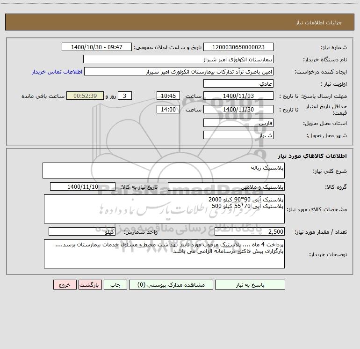This screenshot has height=349, width=360.
Task: Click label گروه کالا
Action: click(x=336, y=187)
